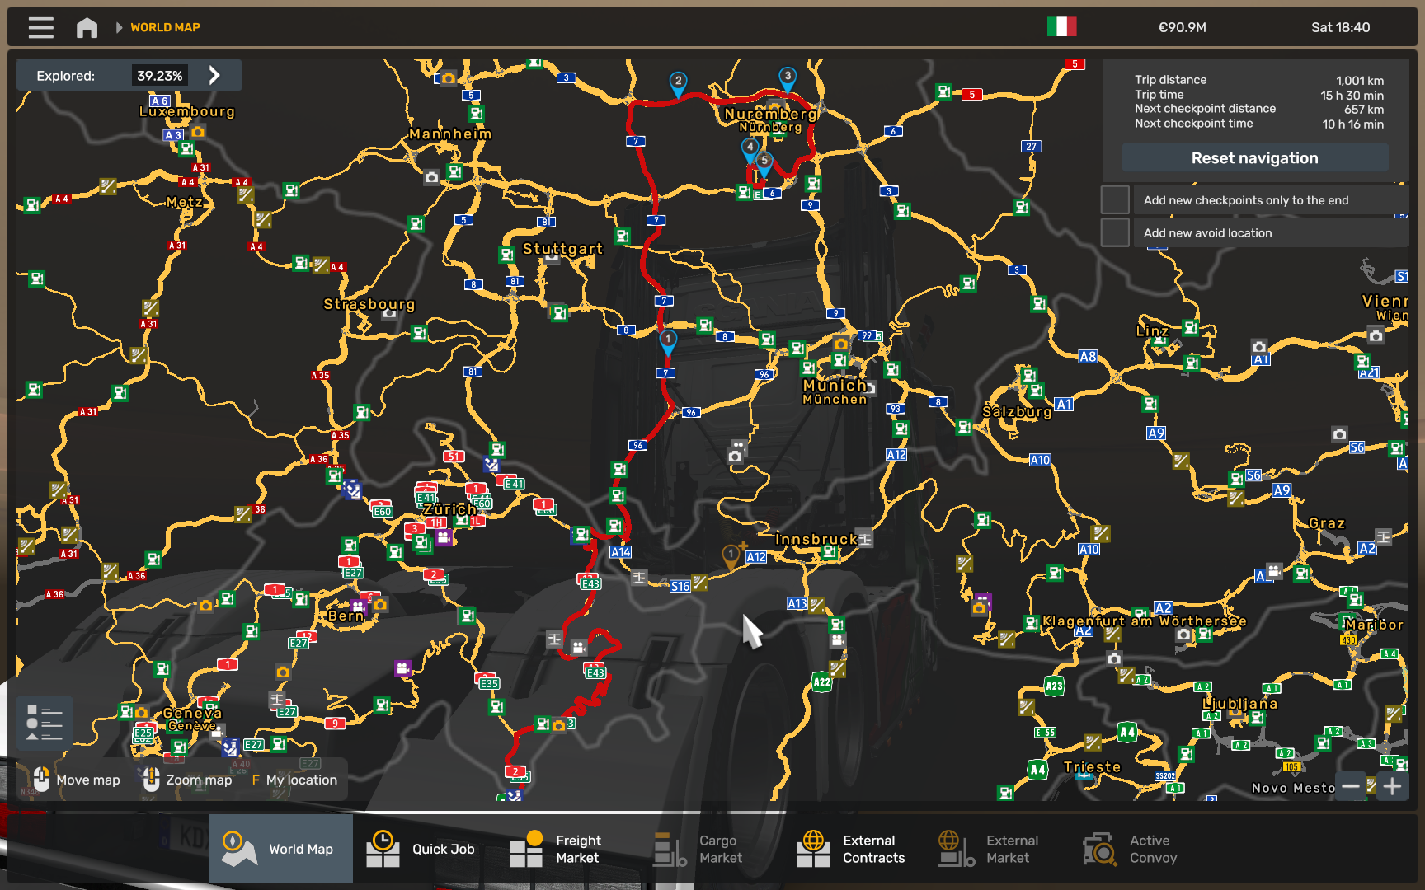Zoom out the map with minus
This screenshot has width=1425, height=890.
click(1351, 786)
